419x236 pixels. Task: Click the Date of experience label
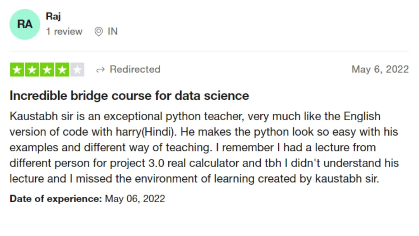click(x=56, y=199)
